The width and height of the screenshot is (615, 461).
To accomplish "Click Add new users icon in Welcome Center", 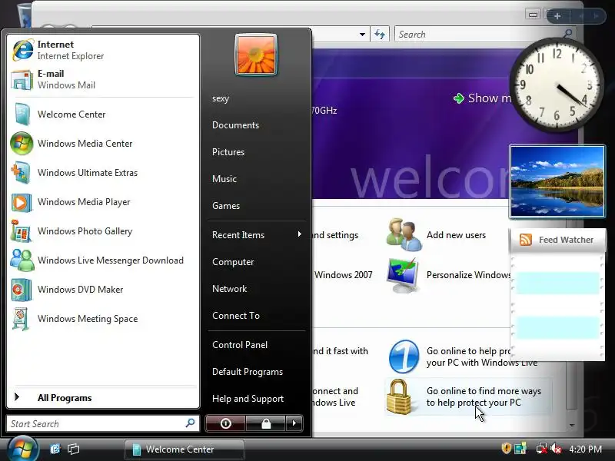I will 404,234.
